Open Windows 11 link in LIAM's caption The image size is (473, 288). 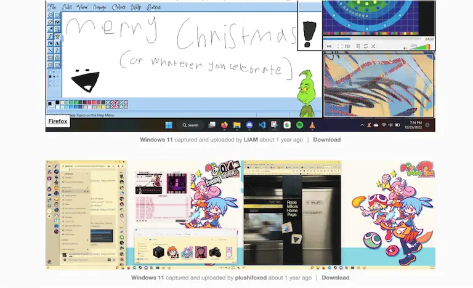pyautogui.click(x=156, y=140)
